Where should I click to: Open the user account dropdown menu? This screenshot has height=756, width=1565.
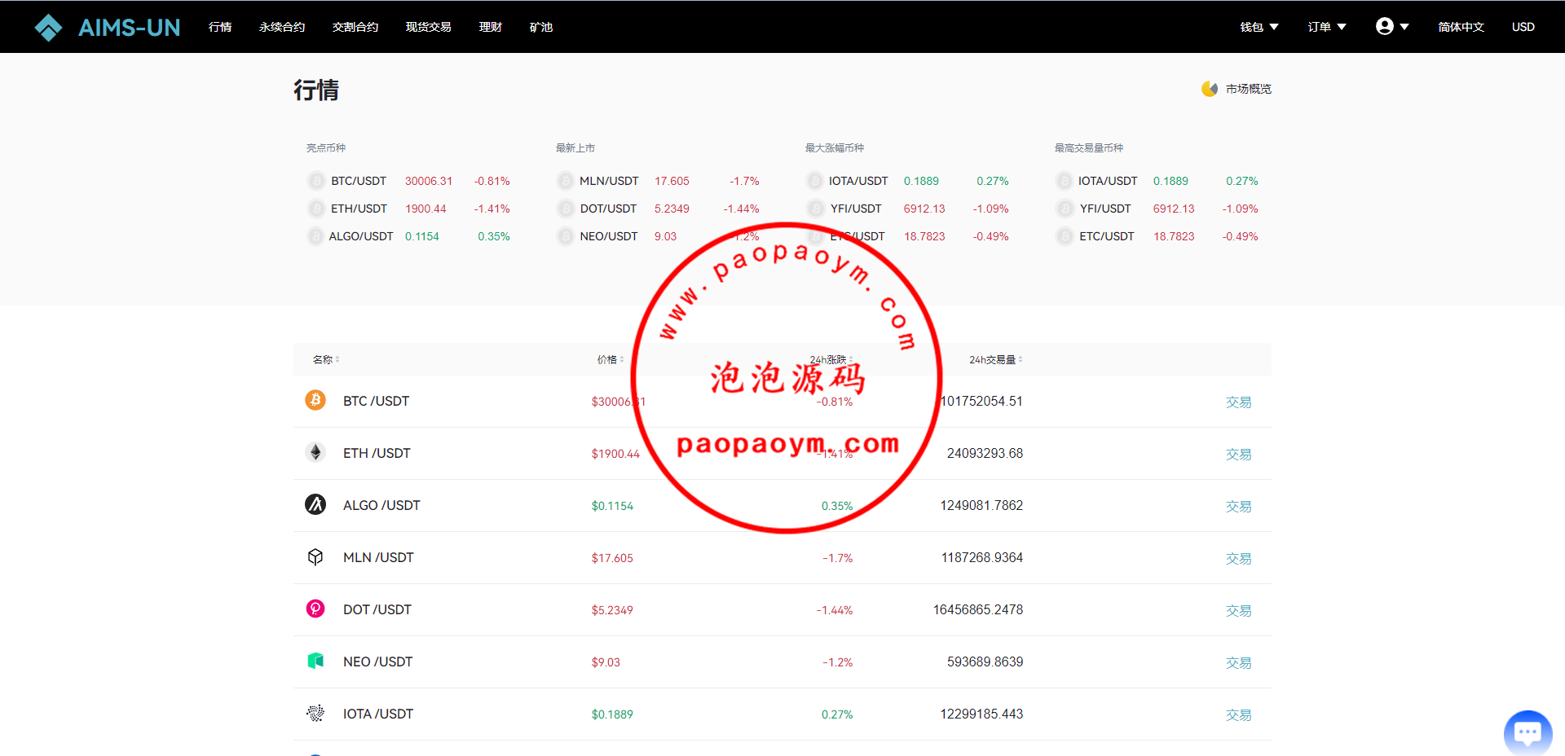pos(1392,27)
